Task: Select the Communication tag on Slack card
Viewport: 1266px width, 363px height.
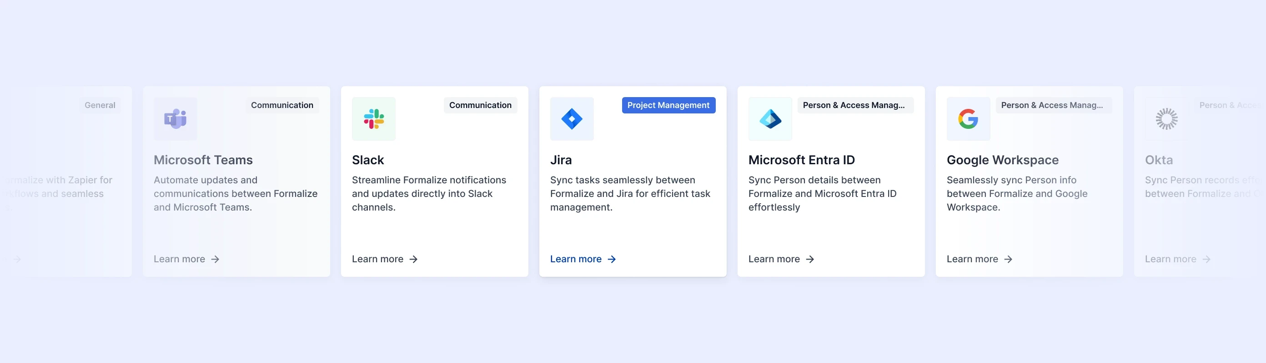Action: pos(480,105)
